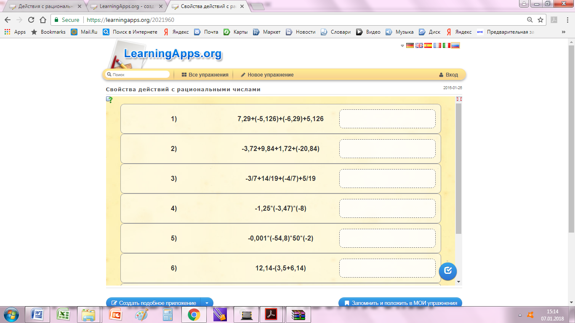This screenshot has width=575, height=323.
Task: Click the Windows Start button
Action: tap(11, 315)
